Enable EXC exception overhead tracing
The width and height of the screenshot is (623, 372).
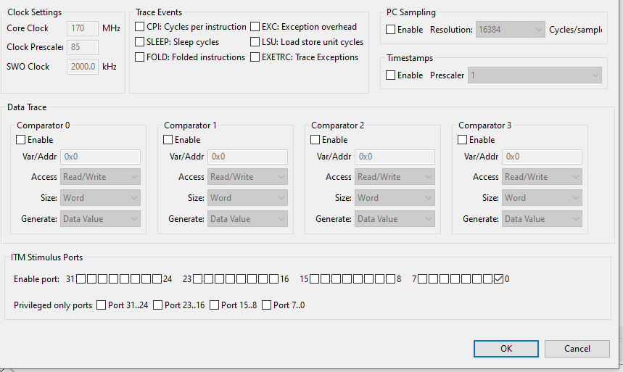click(255, 27)
